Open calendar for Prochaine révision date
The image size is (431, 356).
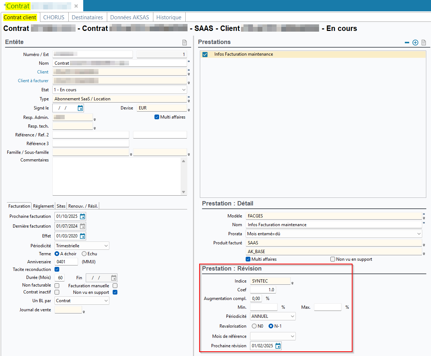278,346
